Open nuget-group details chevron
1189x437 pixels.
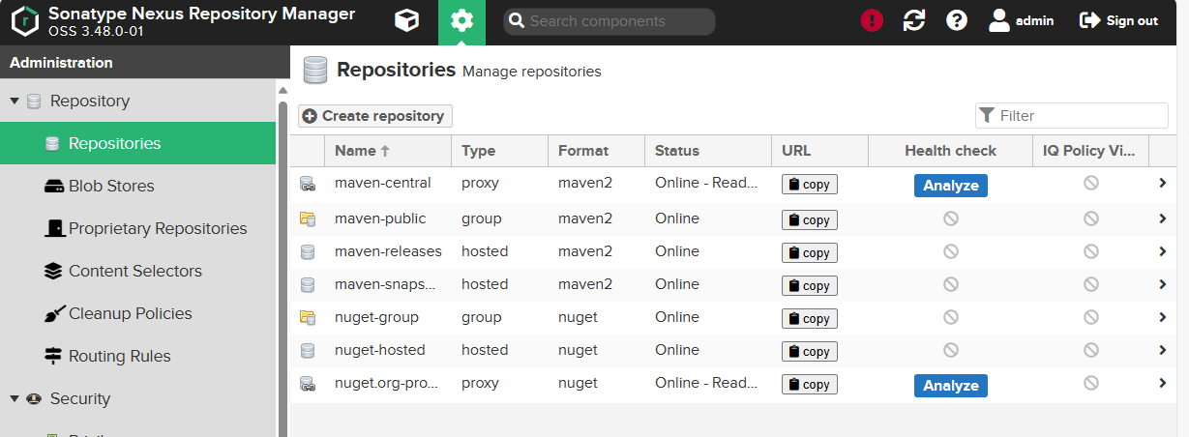point(1163,317)
